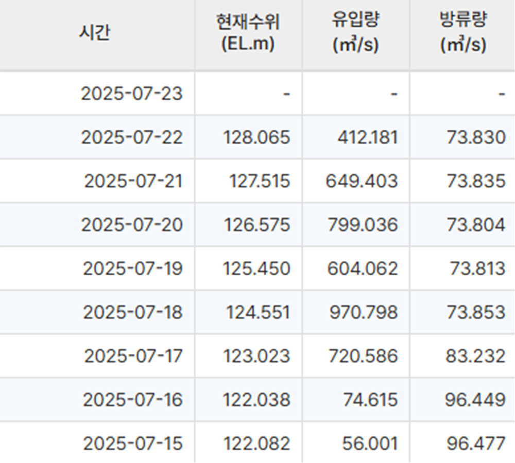Click discharge value 73.804
The height and width of the screenshot is (463, 515).
[476, 225]
